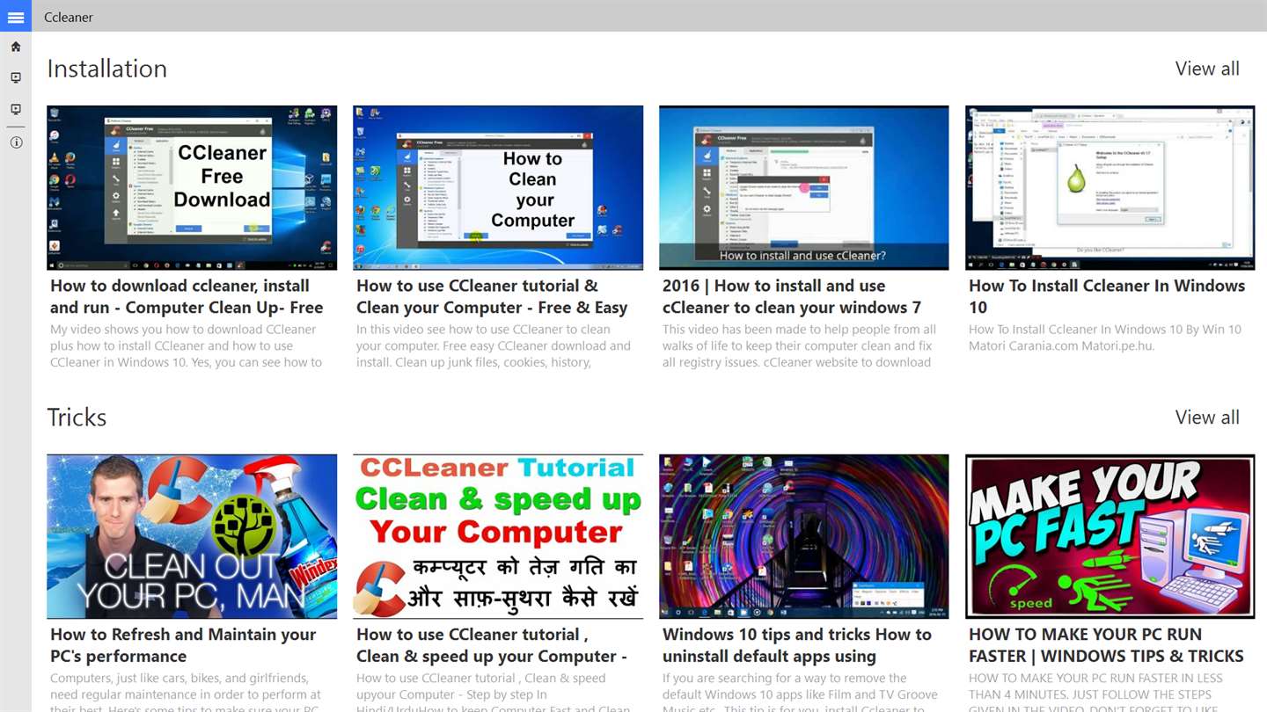Open the 'CLEAN OUT YOUR PC, MAN' thumbnail

click(192, 536)
